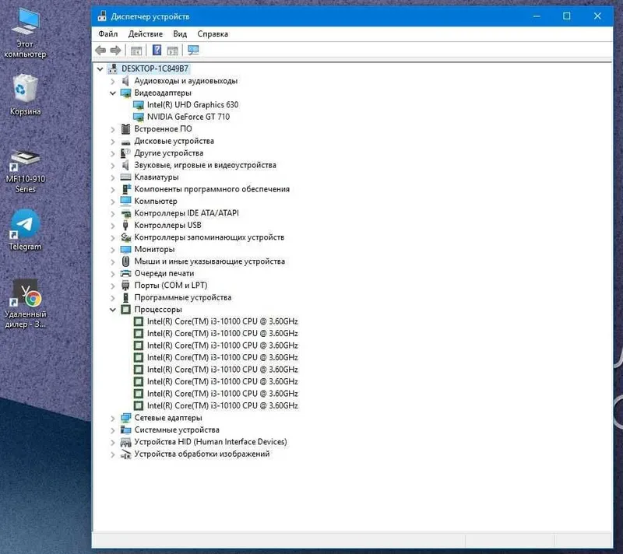This screenshot has height=554, width=623.
Task: Click the DESKTOP-1C849B7 computer icon
Action: coord(114,68)
